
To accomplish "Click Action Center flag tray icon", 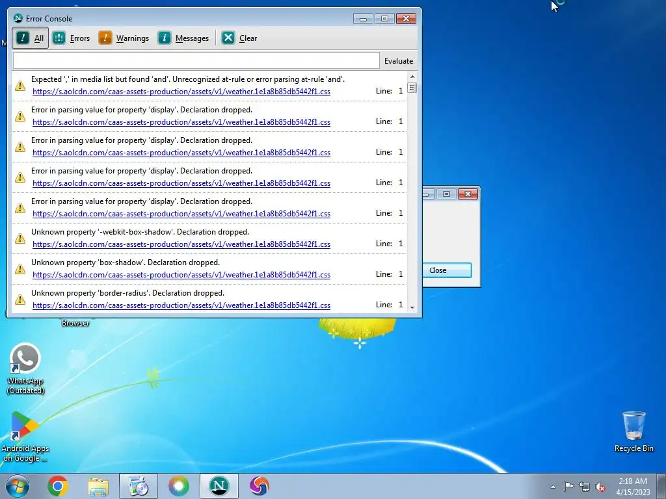I will click(x=568, y=486).
